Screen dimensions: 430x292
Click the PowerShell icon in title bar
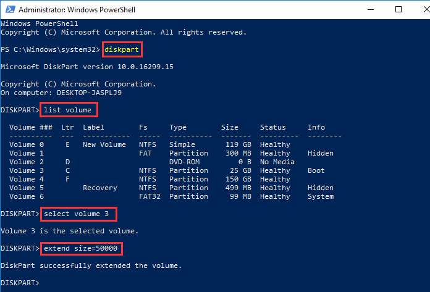point(10,10)
